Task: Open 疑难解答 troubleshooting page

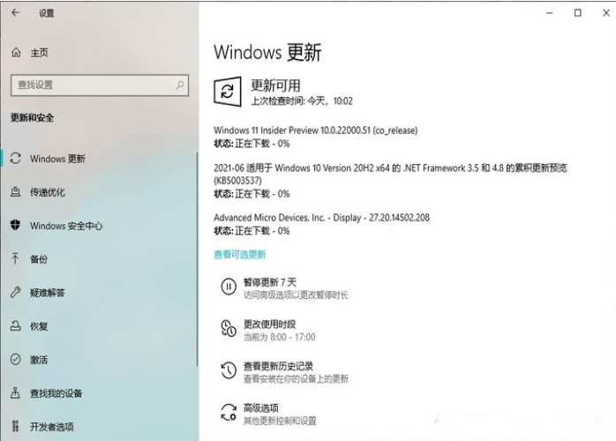Action: pos(48,293)
